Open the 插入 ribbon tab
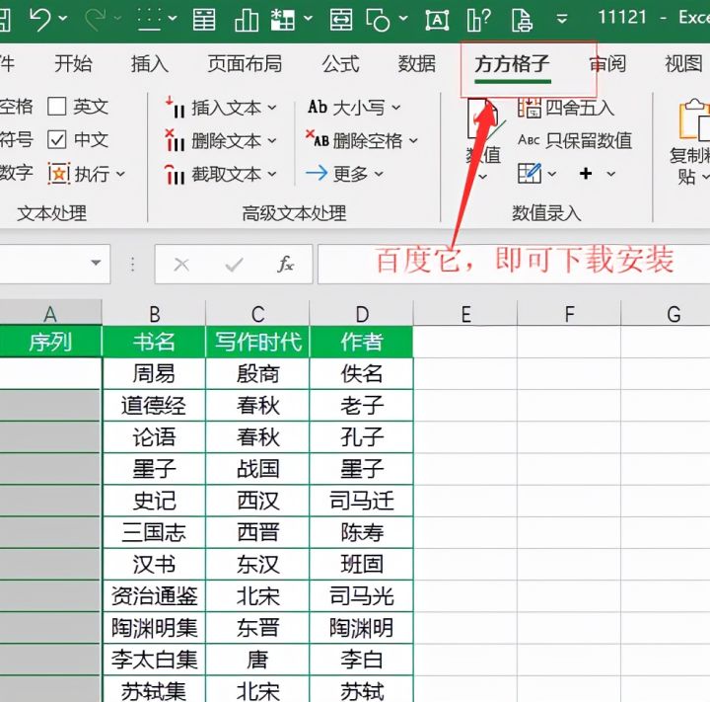Screen dimensions: 710x702 [150, 63]
